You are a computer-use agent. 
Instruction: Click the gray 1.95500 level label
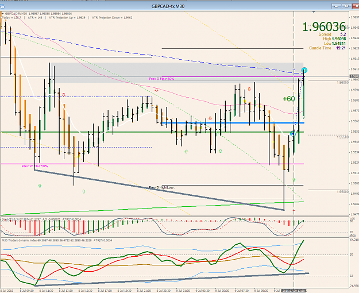[x=343, y=137]
